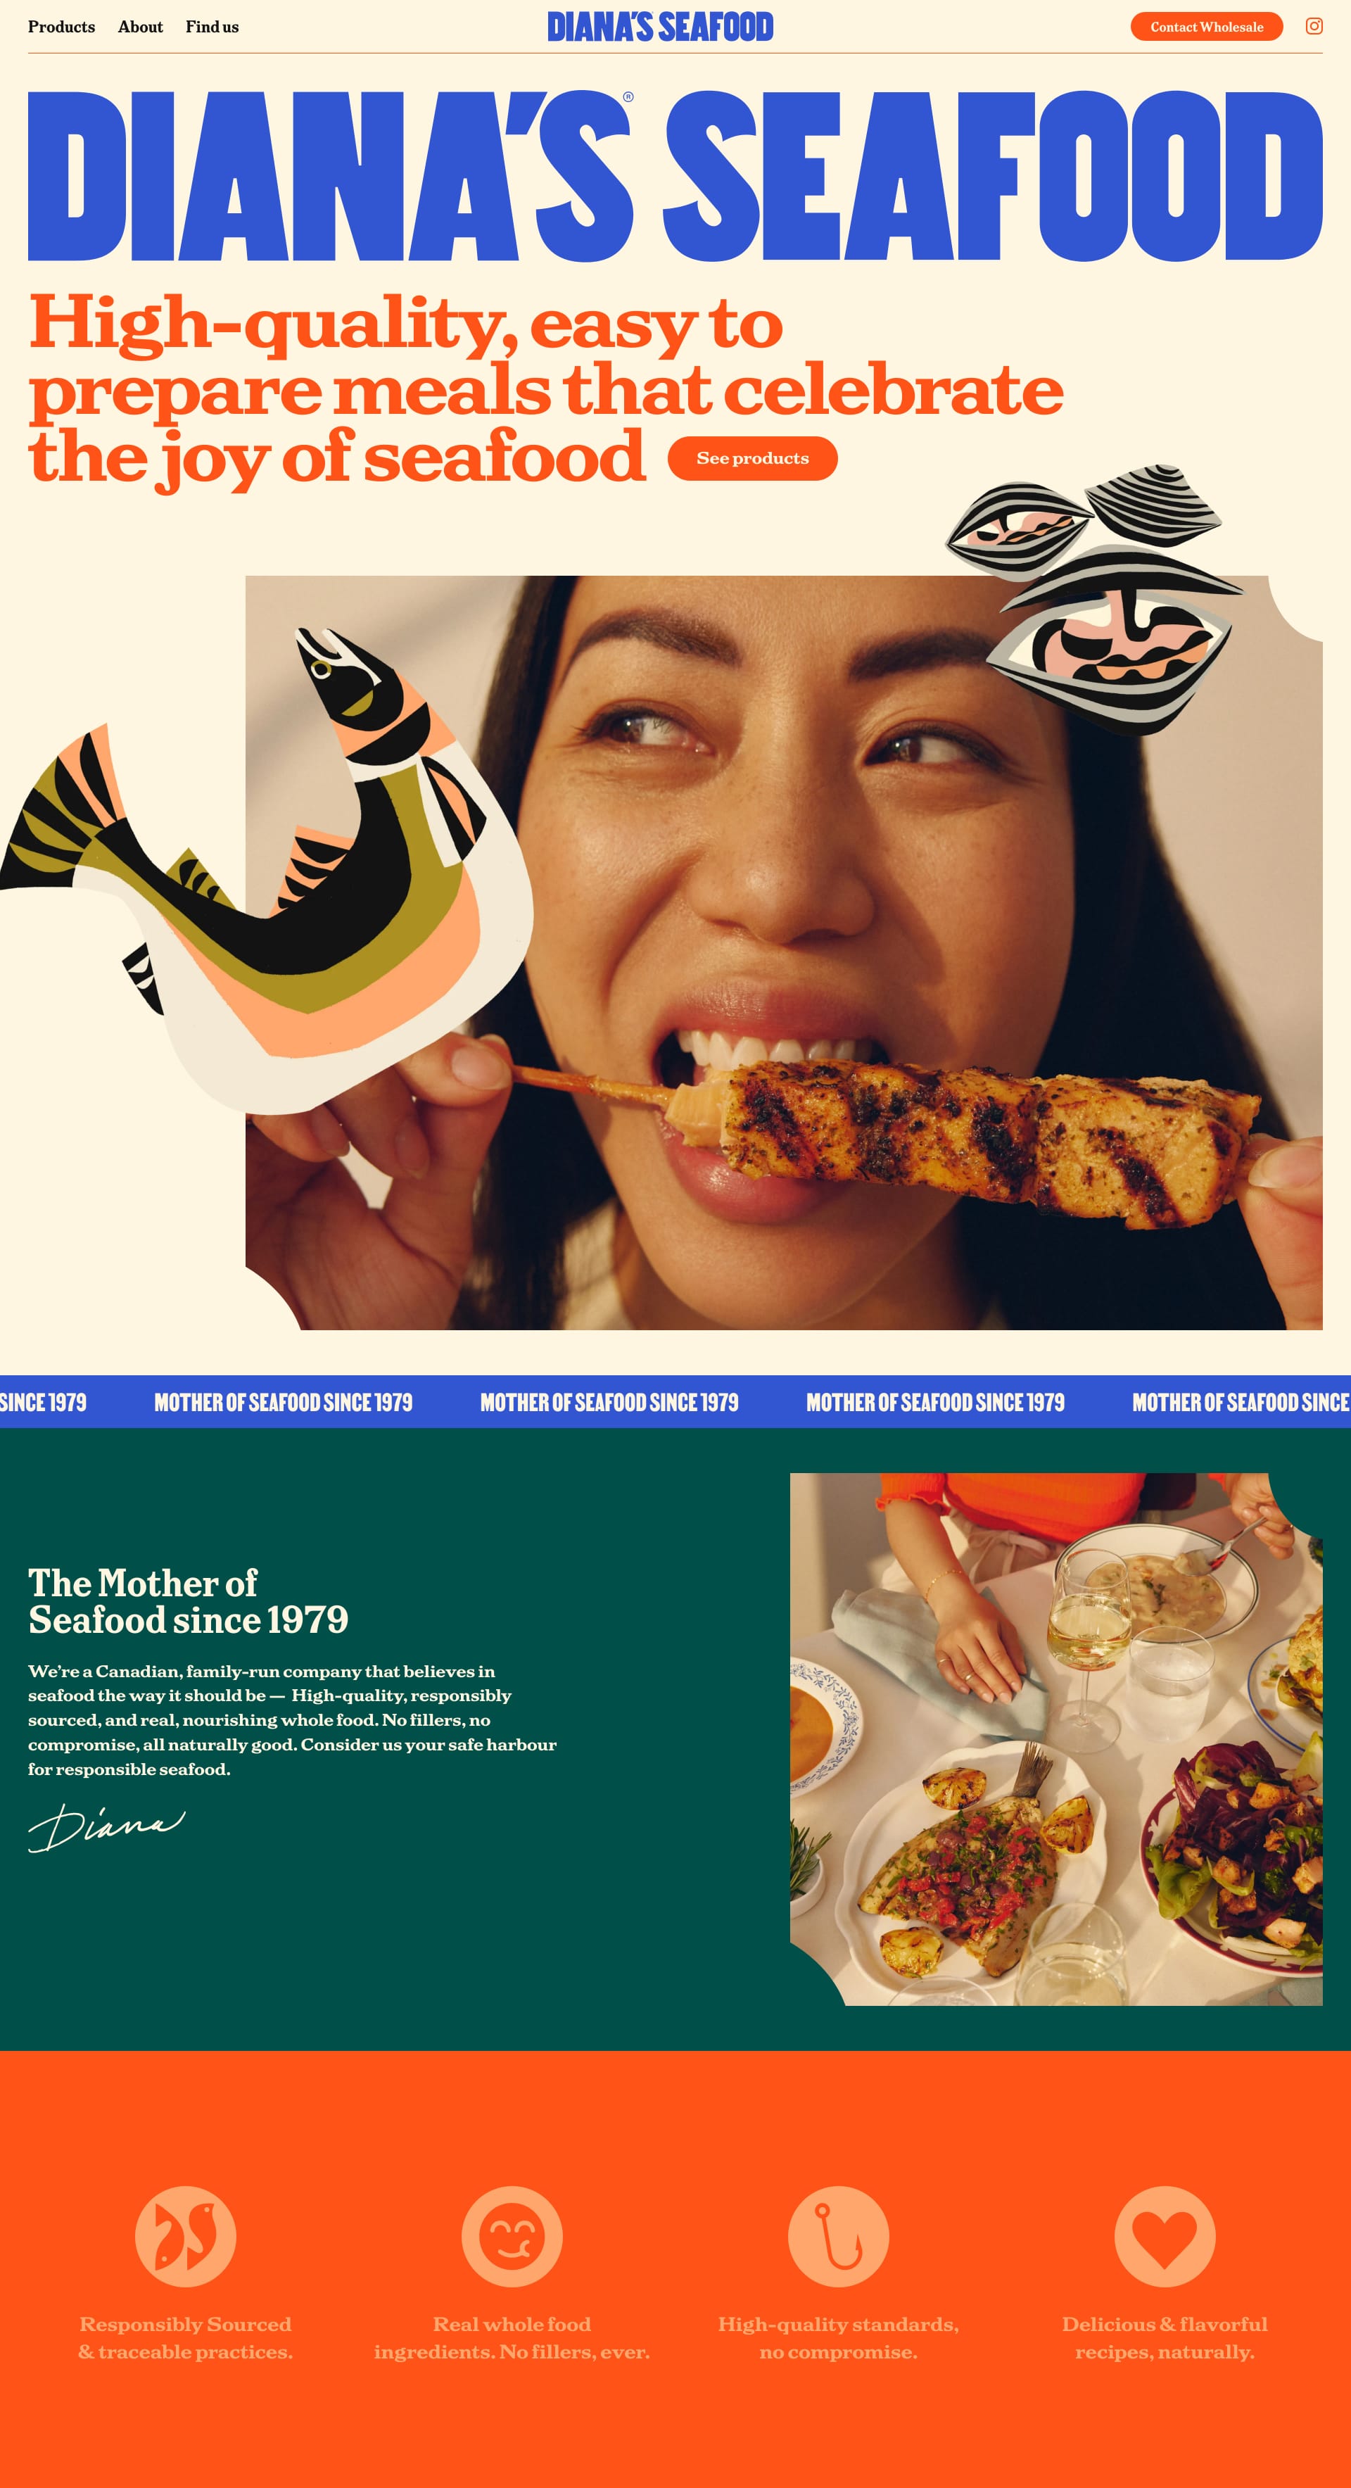
Task: Click the heart Delicious & flavorful icon
Action: (1165, 2236)
